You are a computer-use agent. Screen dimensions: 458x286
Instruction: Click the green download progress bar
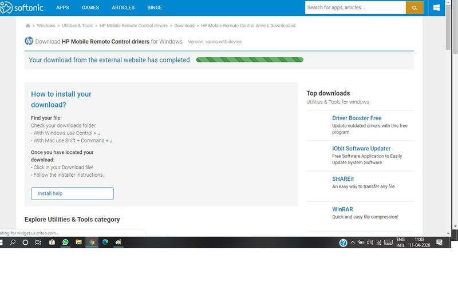250,60
